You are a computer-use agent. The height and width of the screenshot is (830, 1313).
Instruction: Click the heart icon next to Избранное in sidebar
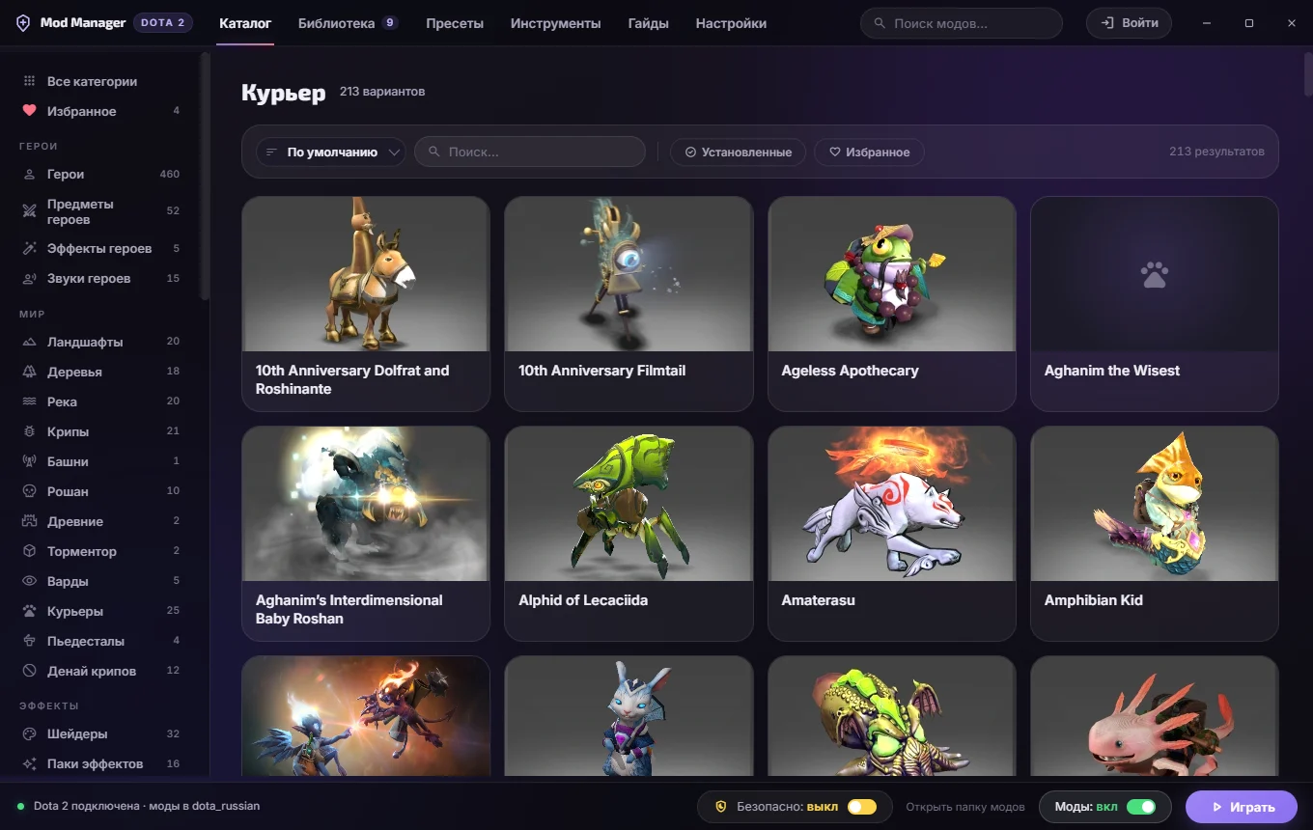(x=29, y=111)
